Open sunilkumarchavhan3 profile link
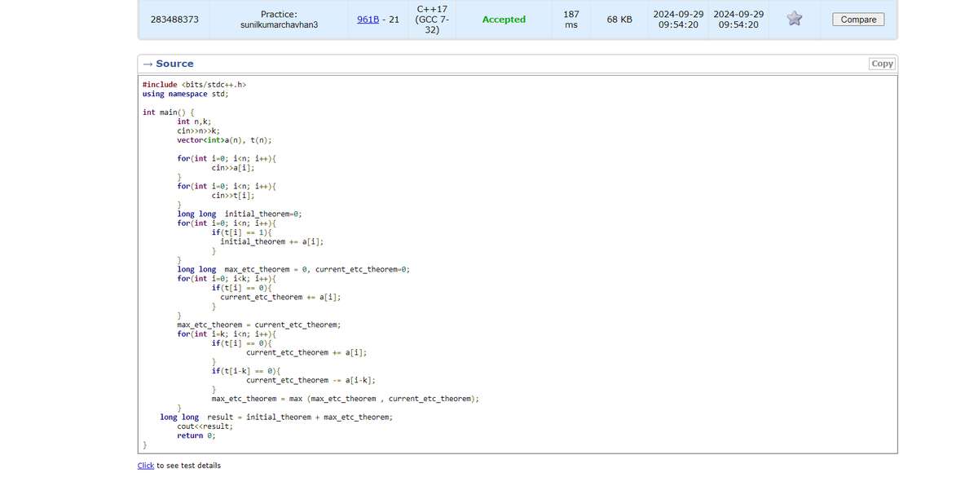Image resolution: width=978 pixels, height=486 pixels. pos(279,24)
